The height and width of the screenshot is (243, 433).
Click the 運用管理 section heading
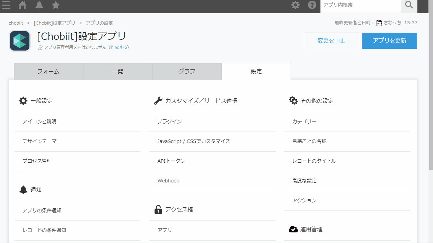click(x=311, y=229)
